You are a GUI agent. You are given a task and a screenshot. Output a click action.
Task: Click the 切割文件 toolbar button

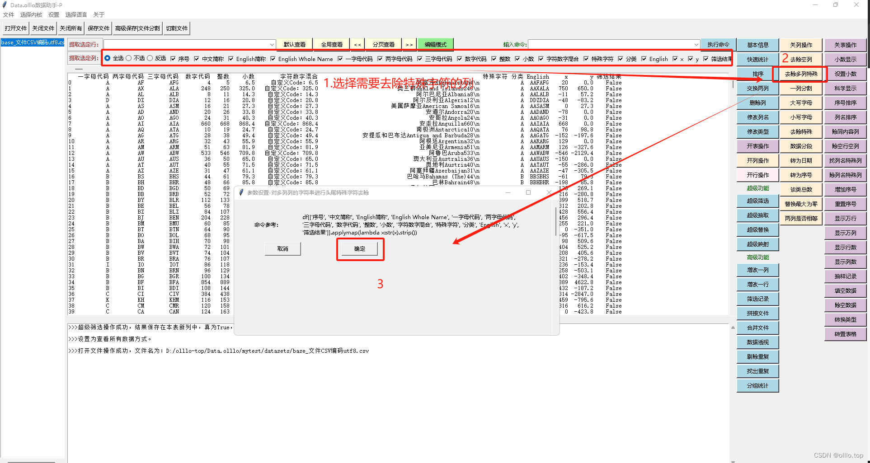pyautogui.click(x=176, y=28)
